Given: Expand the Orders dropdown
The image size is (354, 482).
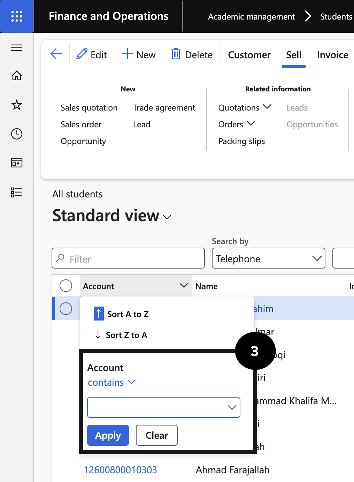Looking at the screenshot, I should 237,124.
